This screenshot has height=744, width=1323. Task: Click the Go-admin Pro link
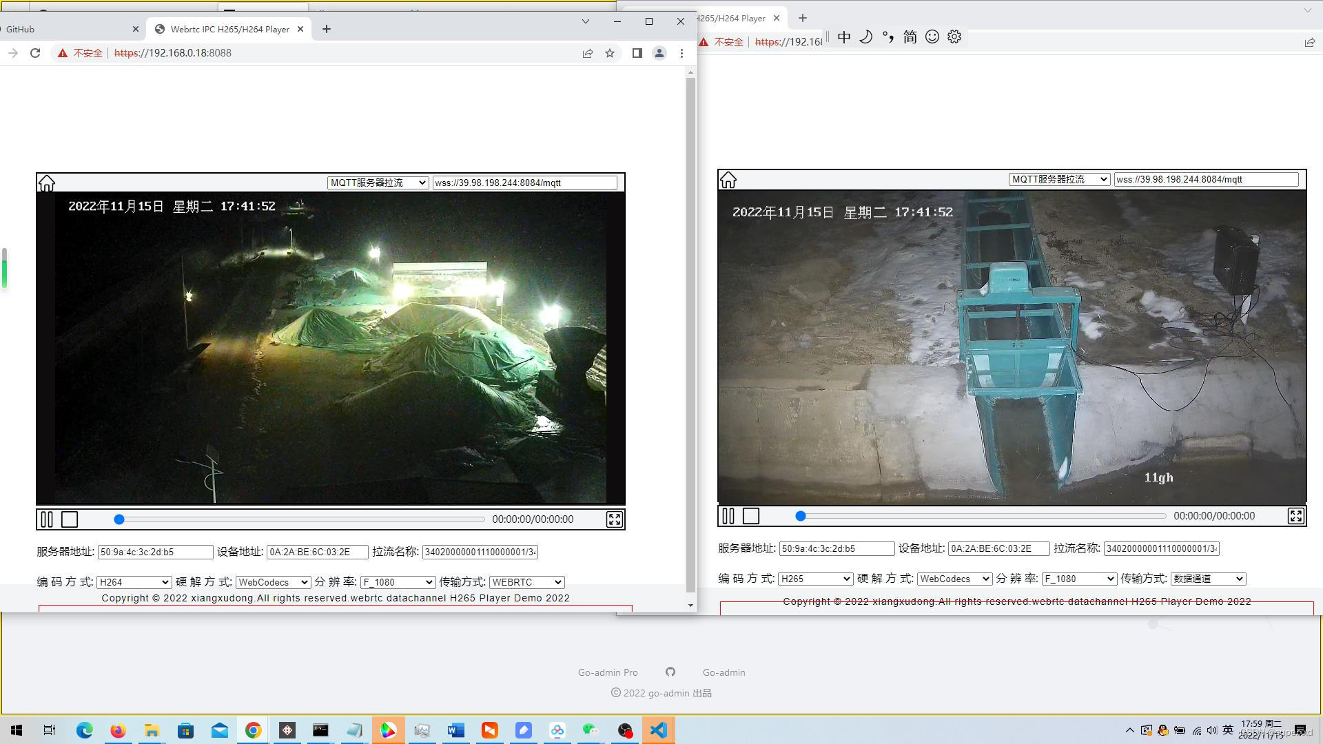[608, 672]
